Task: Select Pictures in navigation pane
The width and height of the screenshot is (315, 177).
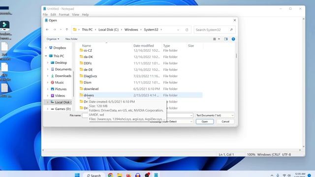Action: tap(61, 89)
